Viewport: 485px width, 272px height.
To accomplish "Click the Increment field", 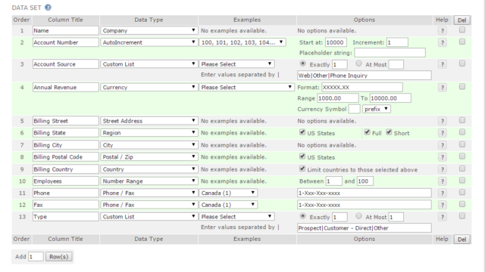I will 397,42.
